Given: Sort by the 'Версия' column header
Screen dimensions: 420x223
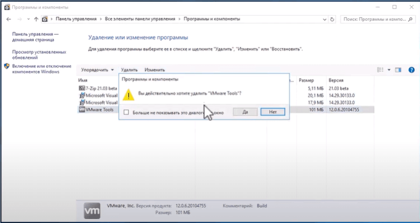Looking at the screenshot, I should [x=336, y=80].
